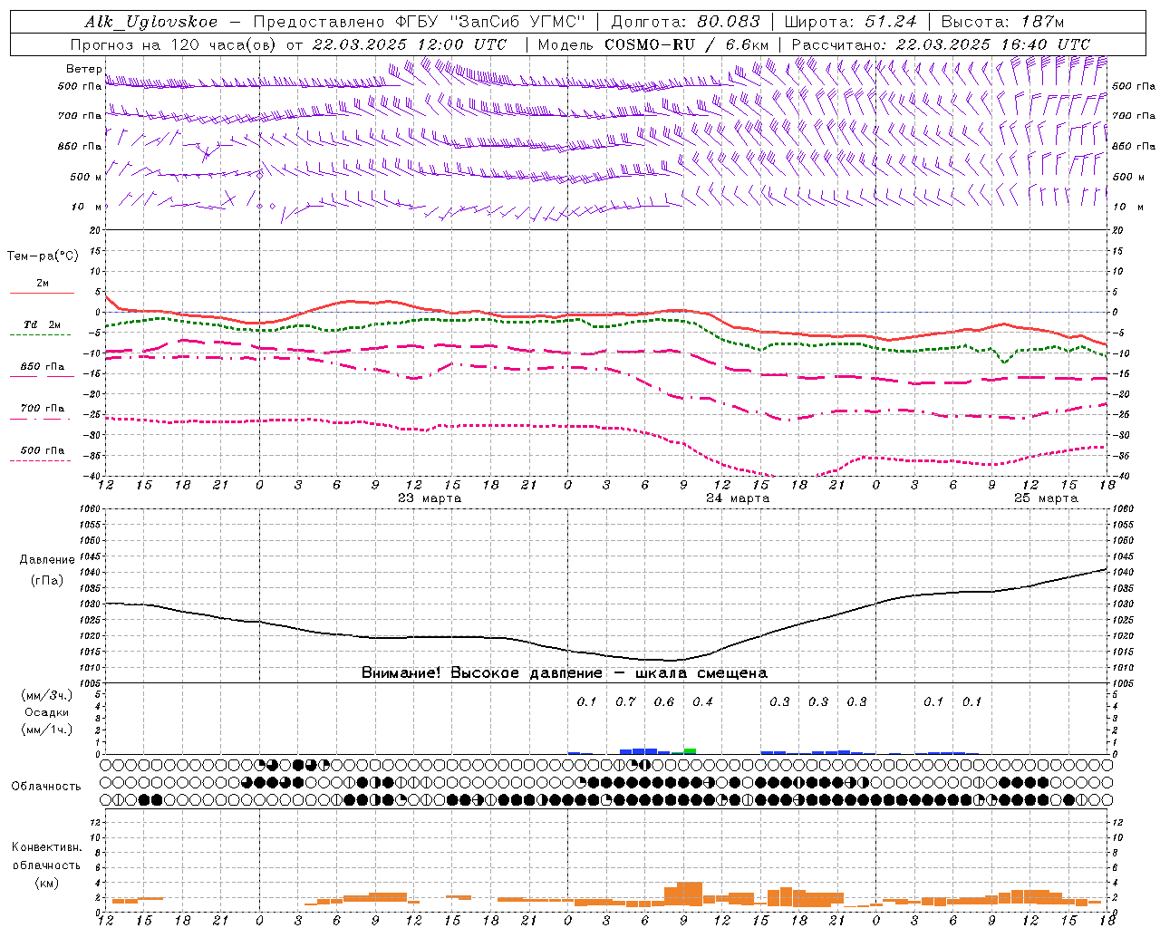Click the green precipitation bar
Screen dimensions: 1160x928
pos(690,751)
